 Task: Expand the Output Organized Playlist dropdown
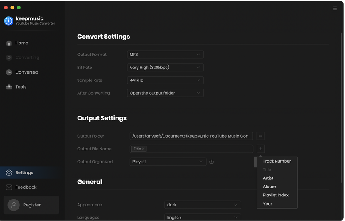click(x=168, y=162)
